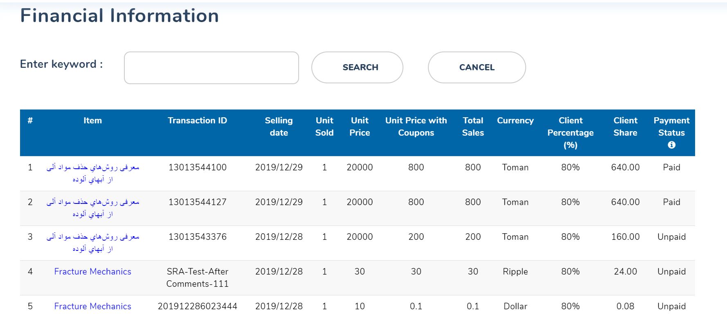Click the Financial Information heading
Image resolution: width=727 pixels, height=315 pixels.
tap(119, 16)
